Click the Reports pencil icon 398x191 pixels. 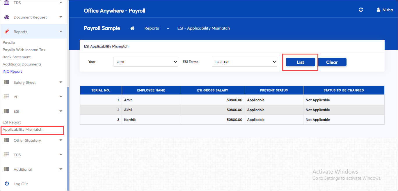(x=7, y=32)
